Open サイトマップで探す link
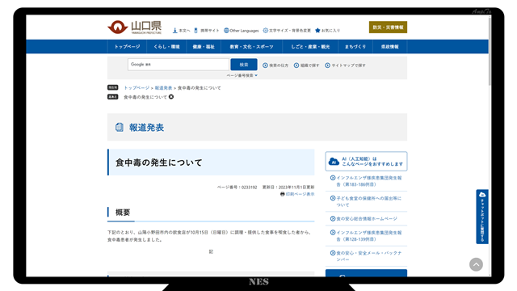This screenshot has width=517, height=291. pyautogui.click(x=345, y=65)
